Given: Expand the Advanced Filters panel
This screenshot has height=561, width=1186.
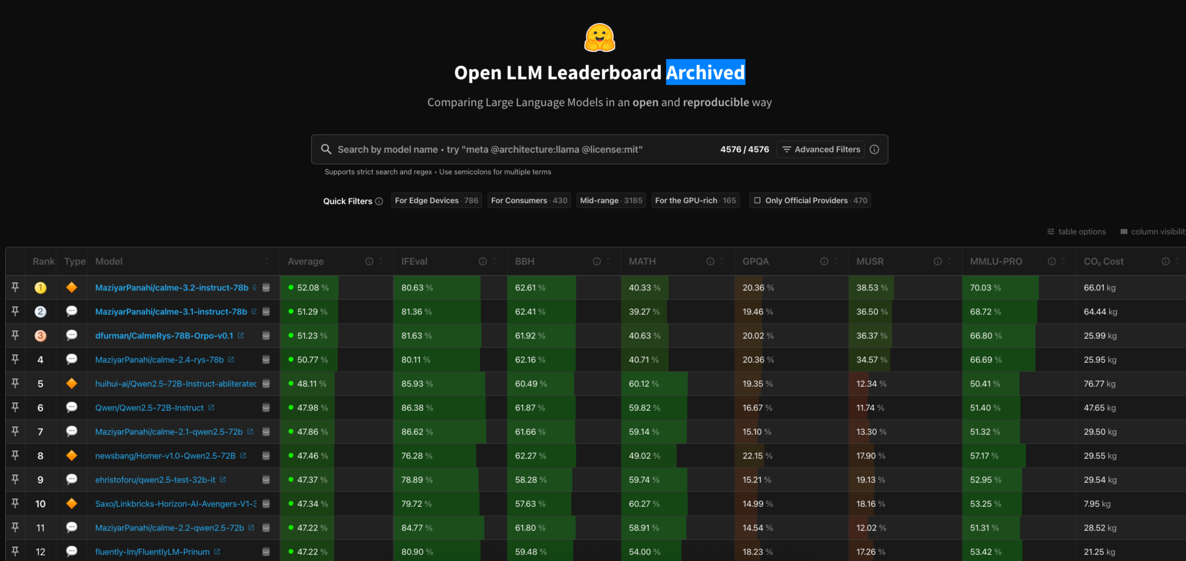Looking at the screenshot, I should coord(820,149).
